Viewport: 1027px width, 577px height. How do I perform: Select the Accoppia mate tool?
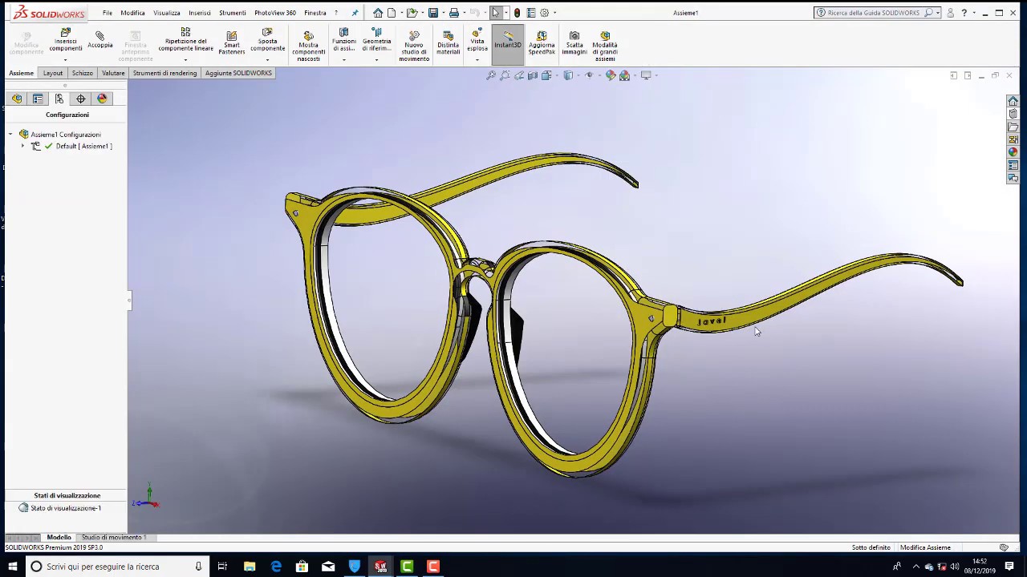tap(99, 39)
